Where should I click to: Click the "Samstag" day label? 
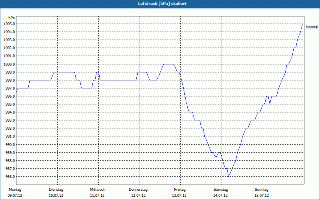click(x=221, y=190)
